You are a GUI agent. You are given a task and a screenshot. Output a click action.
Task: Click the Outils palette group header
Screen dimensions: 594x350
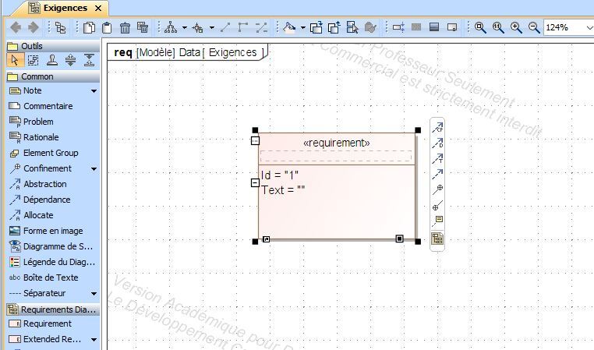pyautogui.click(x=31, y=46)
